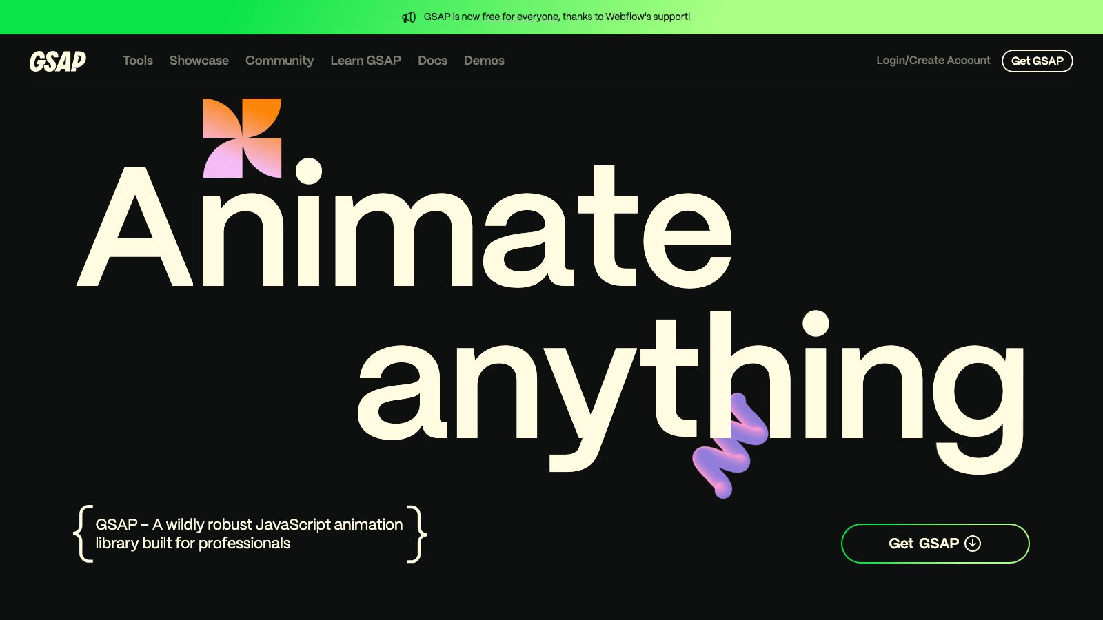Open the Tools navigation menu

click(138, 61)
